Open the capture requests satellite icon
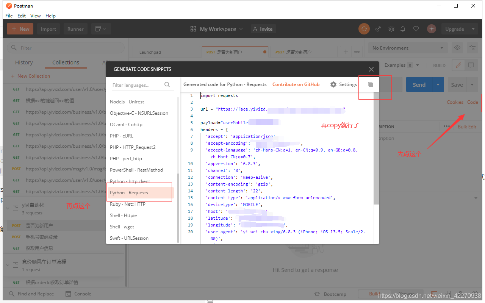 click(x=378, y=29)
